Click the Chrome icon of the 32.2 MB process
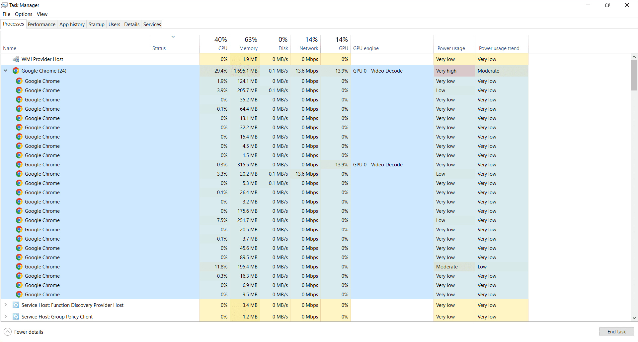The image size is (638, 342). pos(19,127)
